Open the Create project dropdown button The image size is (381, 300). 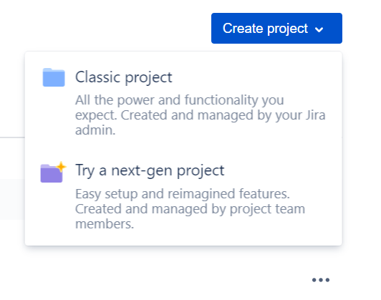point(276,28)
